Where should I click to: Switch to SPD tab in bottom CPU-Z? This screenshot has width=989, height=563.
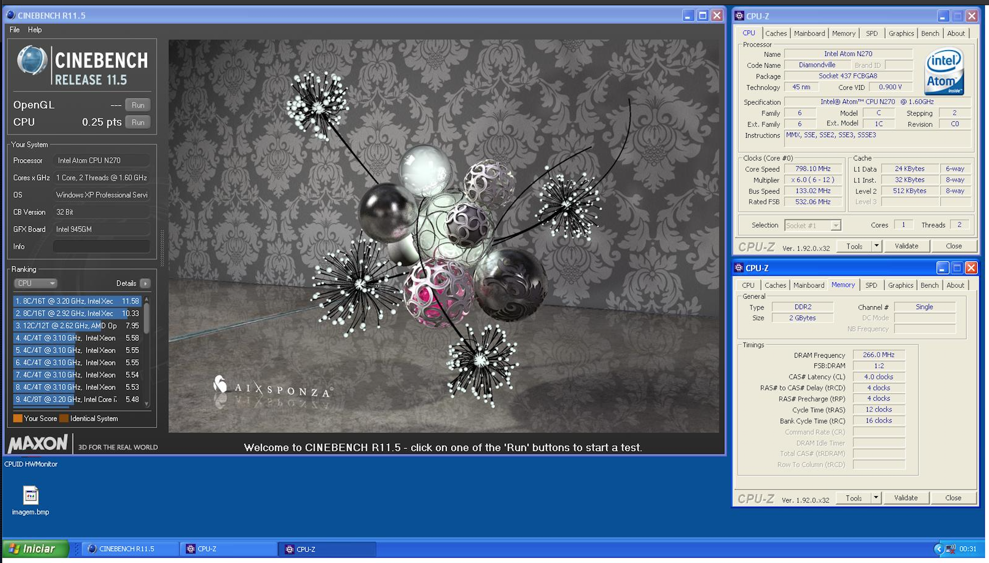point(871,285)
